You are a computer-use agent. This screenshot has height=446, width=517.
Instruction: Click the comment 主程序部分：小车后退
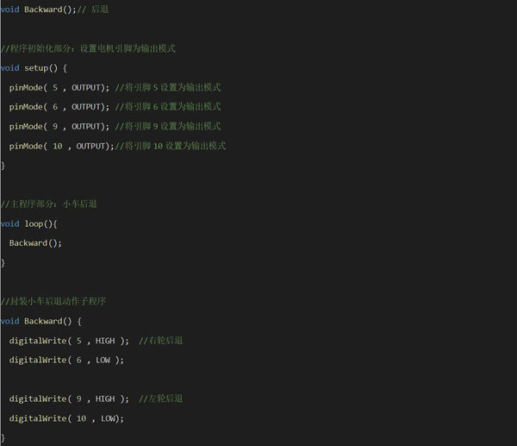50,204
